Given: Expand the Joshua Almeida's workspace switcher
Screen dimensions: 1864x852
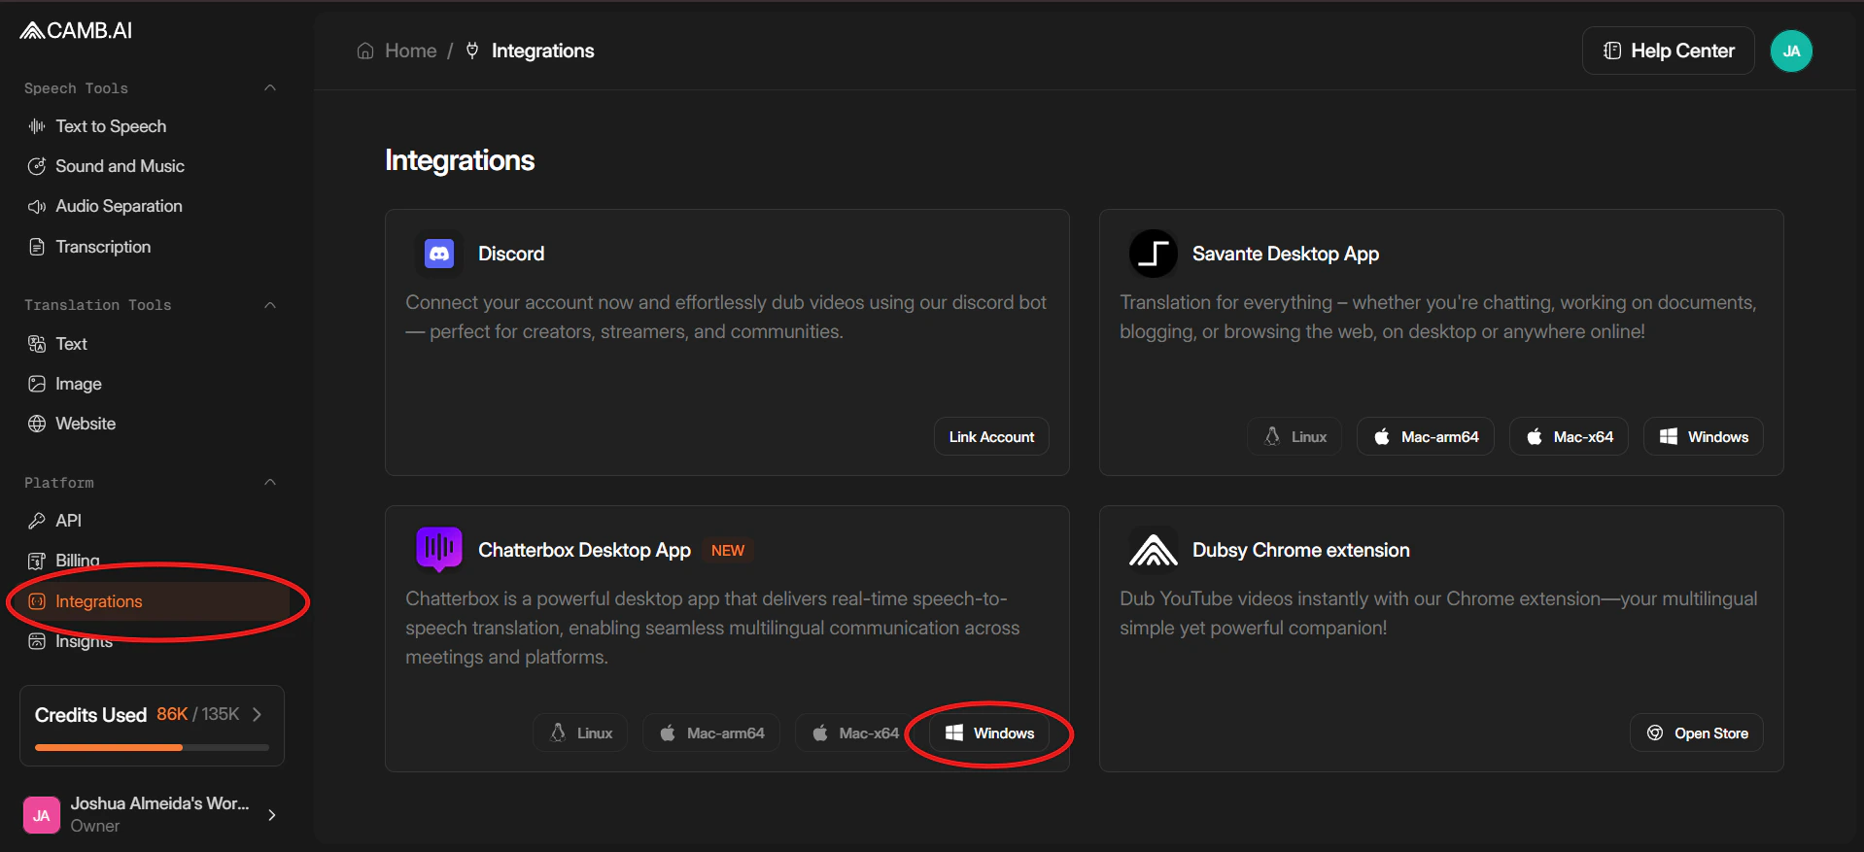Looking at the screenshot, I should click(x=272, y=815).
